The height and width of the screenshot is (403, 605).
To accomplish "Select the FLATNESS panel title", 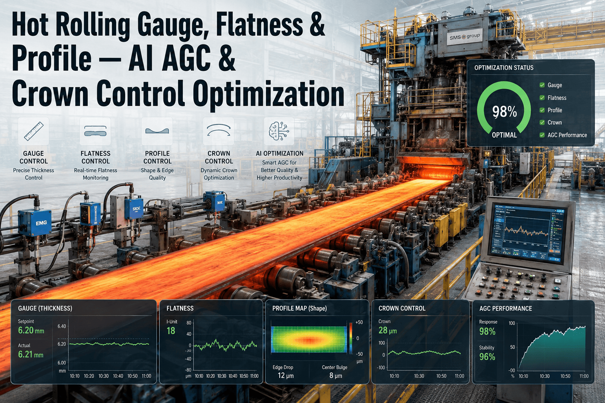I will tap(180, 308).
